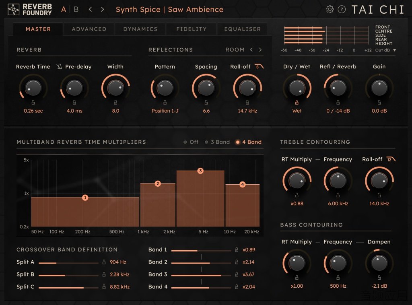
Task: Switch to preset slot B
Action: point(76,10)
